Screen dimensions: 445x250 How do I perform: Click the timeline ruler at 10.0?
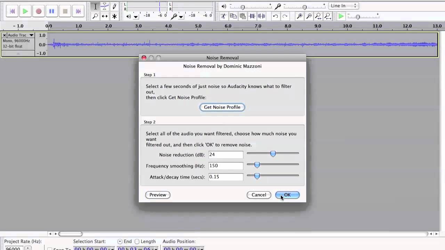pyautogui.click(x=347, y=26)
